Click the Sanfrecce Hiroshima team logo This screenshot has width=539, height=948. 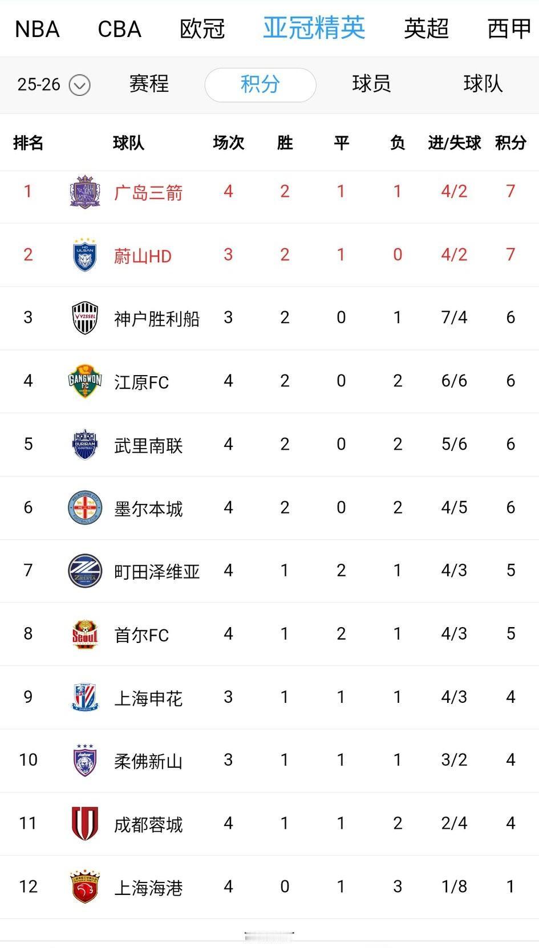click(85, 192)
